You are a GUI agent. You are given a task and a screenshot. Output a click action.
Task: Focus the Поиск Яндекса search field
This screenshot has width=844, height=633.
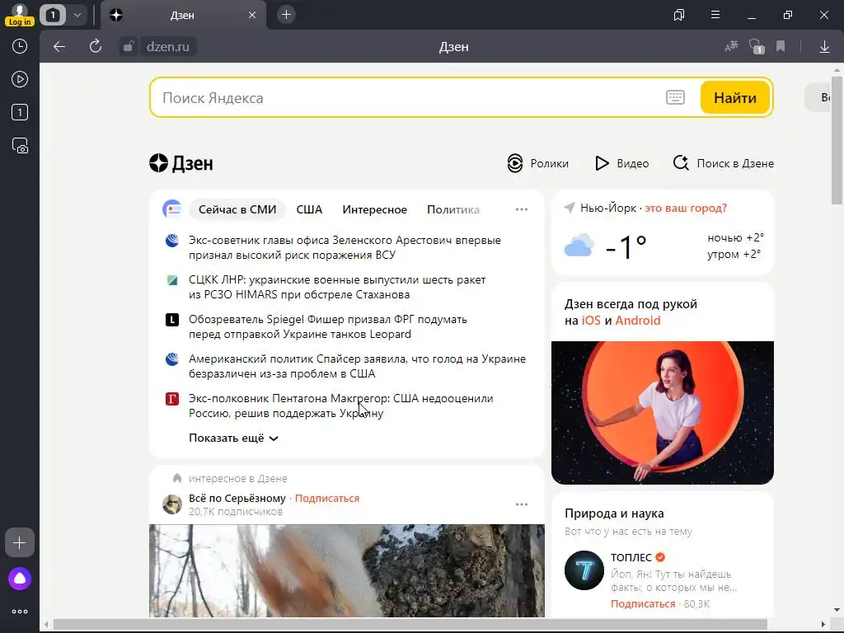pyautogui.click(x=409, y=98)
